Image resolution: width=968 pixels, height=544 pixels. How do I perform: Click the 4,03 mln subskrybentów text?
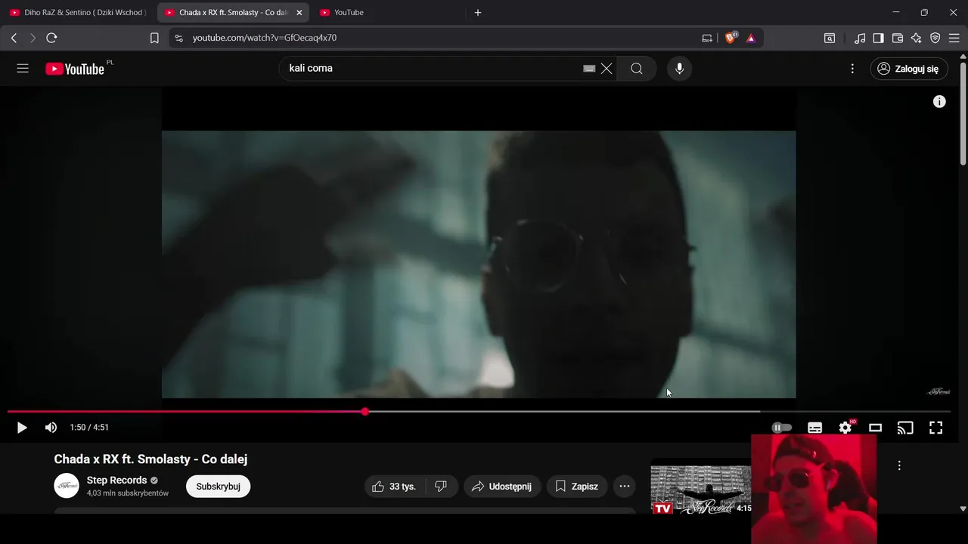[x=128, y=493]
